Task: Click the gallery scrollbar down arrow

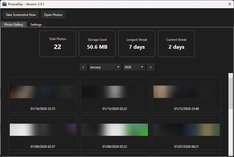Action: 231,154
